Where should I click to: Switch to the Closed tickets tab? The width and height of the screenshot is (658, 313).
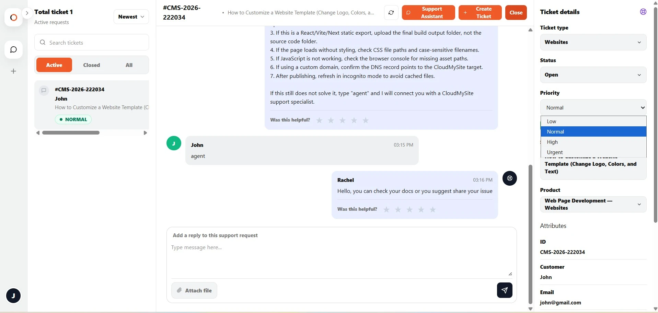(x=91, y=65)
